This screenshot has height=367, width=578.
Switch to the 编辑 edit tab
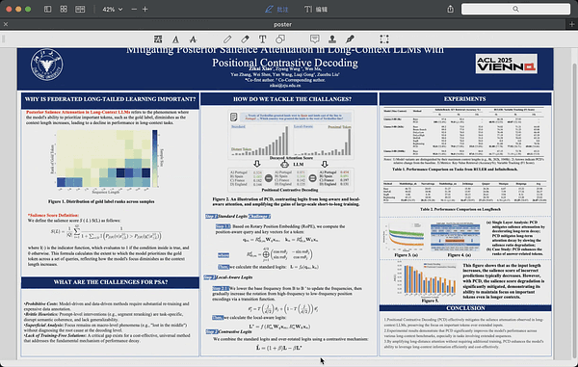click(x=316, y=10)
